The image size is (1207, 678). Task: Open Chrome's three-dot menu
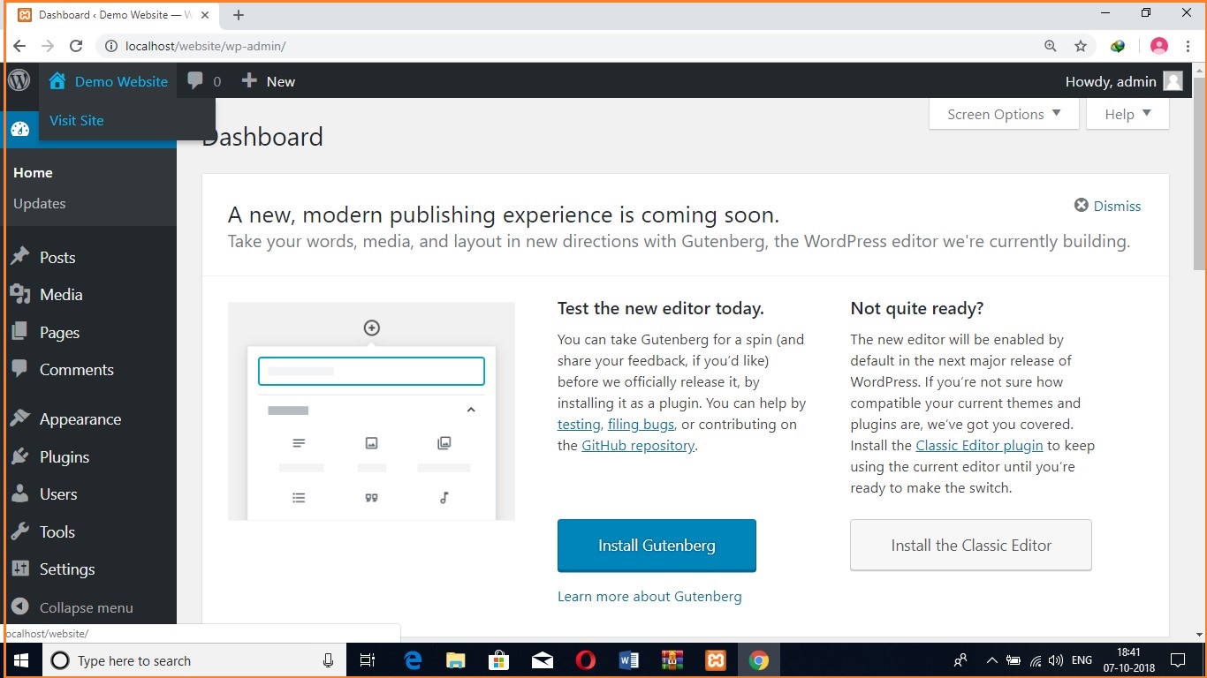click(x=1187, y=46)
